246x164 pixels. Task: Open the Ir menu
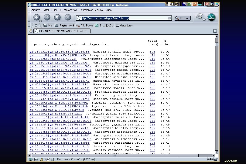(60, 10)
